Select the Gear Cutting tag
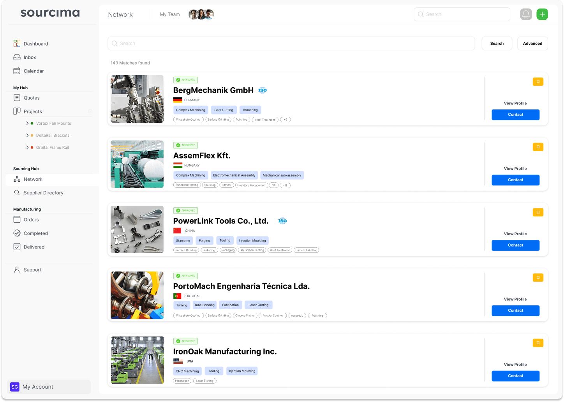Viewport: 564px width, 402px height. (224, 110)
